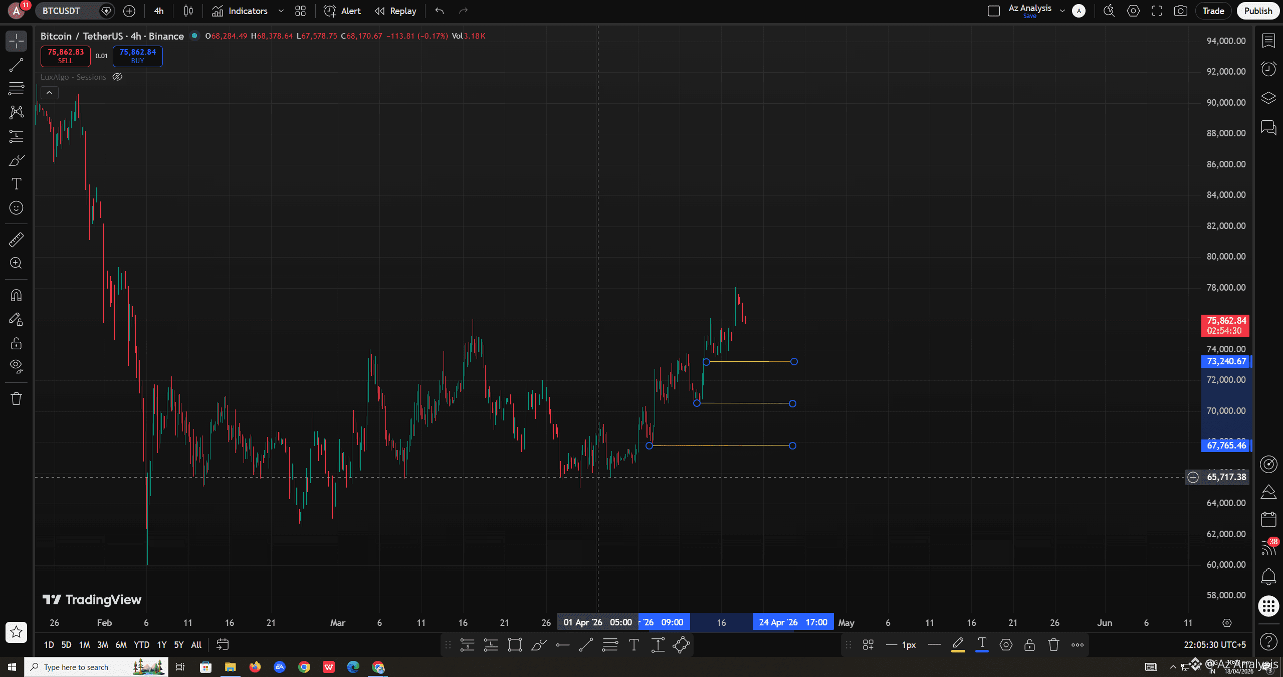Open the economic calendar panel
Image resolution: width=1283 pixels, height=677 pixels.
[x=1268, y=519]
